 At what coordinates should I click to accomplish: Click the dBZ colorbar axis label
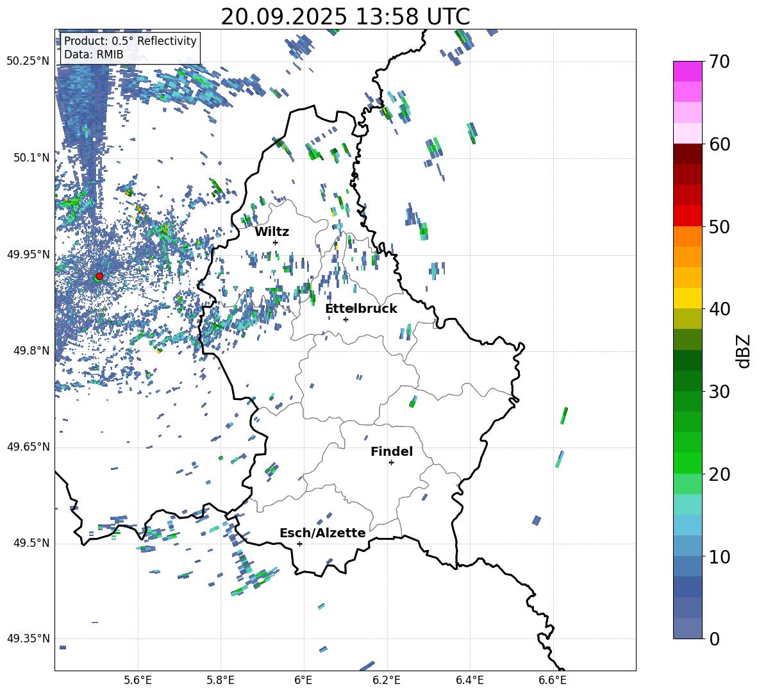[744, 351]
